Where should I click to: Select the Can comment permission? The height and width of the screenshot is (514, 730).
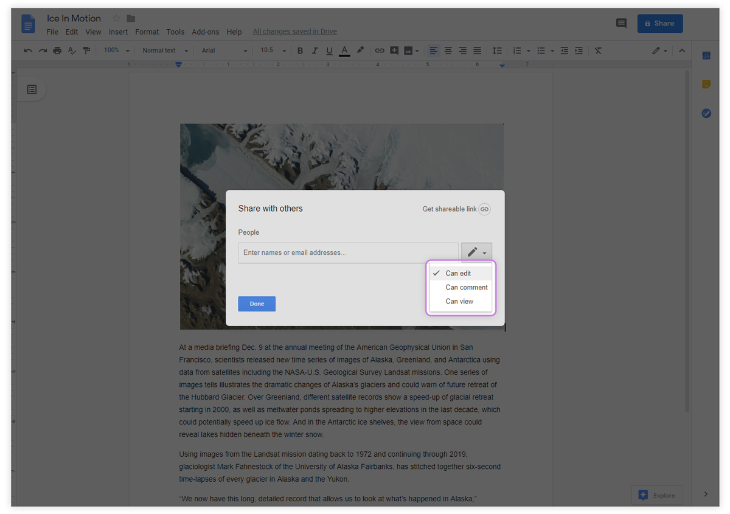click(461, 287)
